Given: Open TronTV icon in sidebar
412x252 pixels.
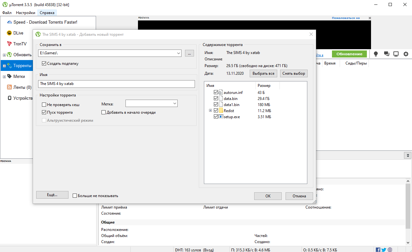Looking at the screenshot, I should tap(10, 44).
